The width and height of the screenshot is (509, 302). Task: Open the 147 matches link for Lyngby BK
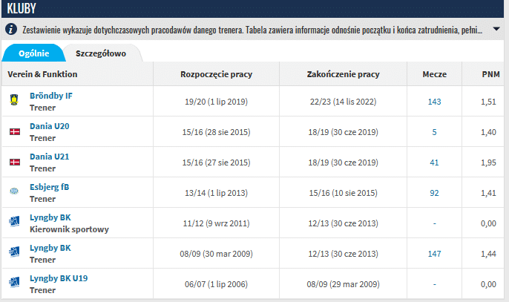(434, 252)
